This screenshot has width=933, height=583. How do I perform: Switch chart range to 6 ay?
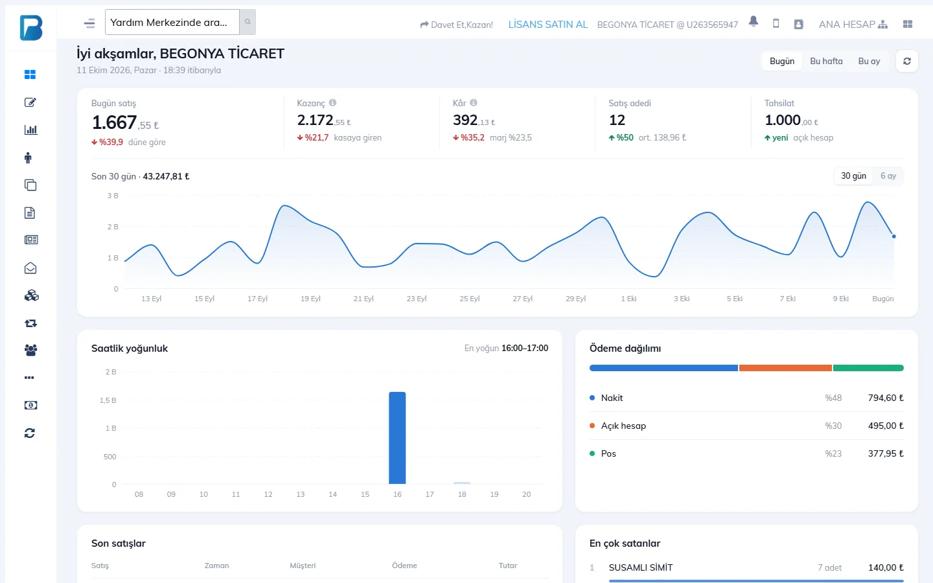coord(888,176)
